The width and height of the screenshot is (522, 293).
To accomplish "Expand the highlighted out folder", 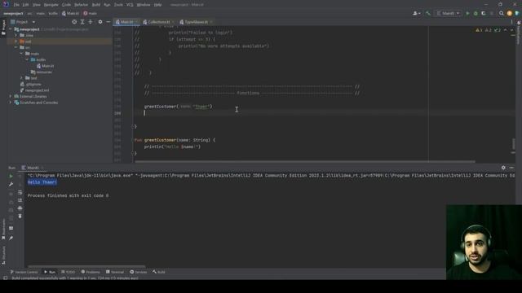I will tap(16, 42).
